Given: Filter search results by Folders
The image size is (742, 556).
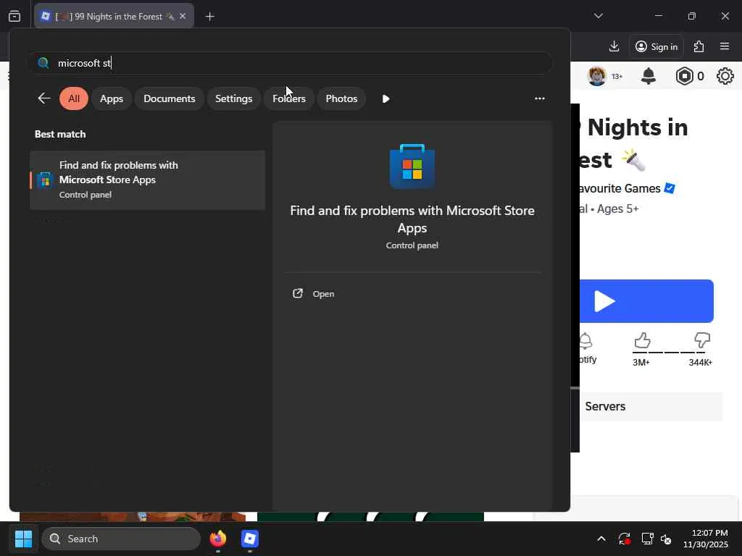Looking at the screenshot, I should [x=289, y=98].
